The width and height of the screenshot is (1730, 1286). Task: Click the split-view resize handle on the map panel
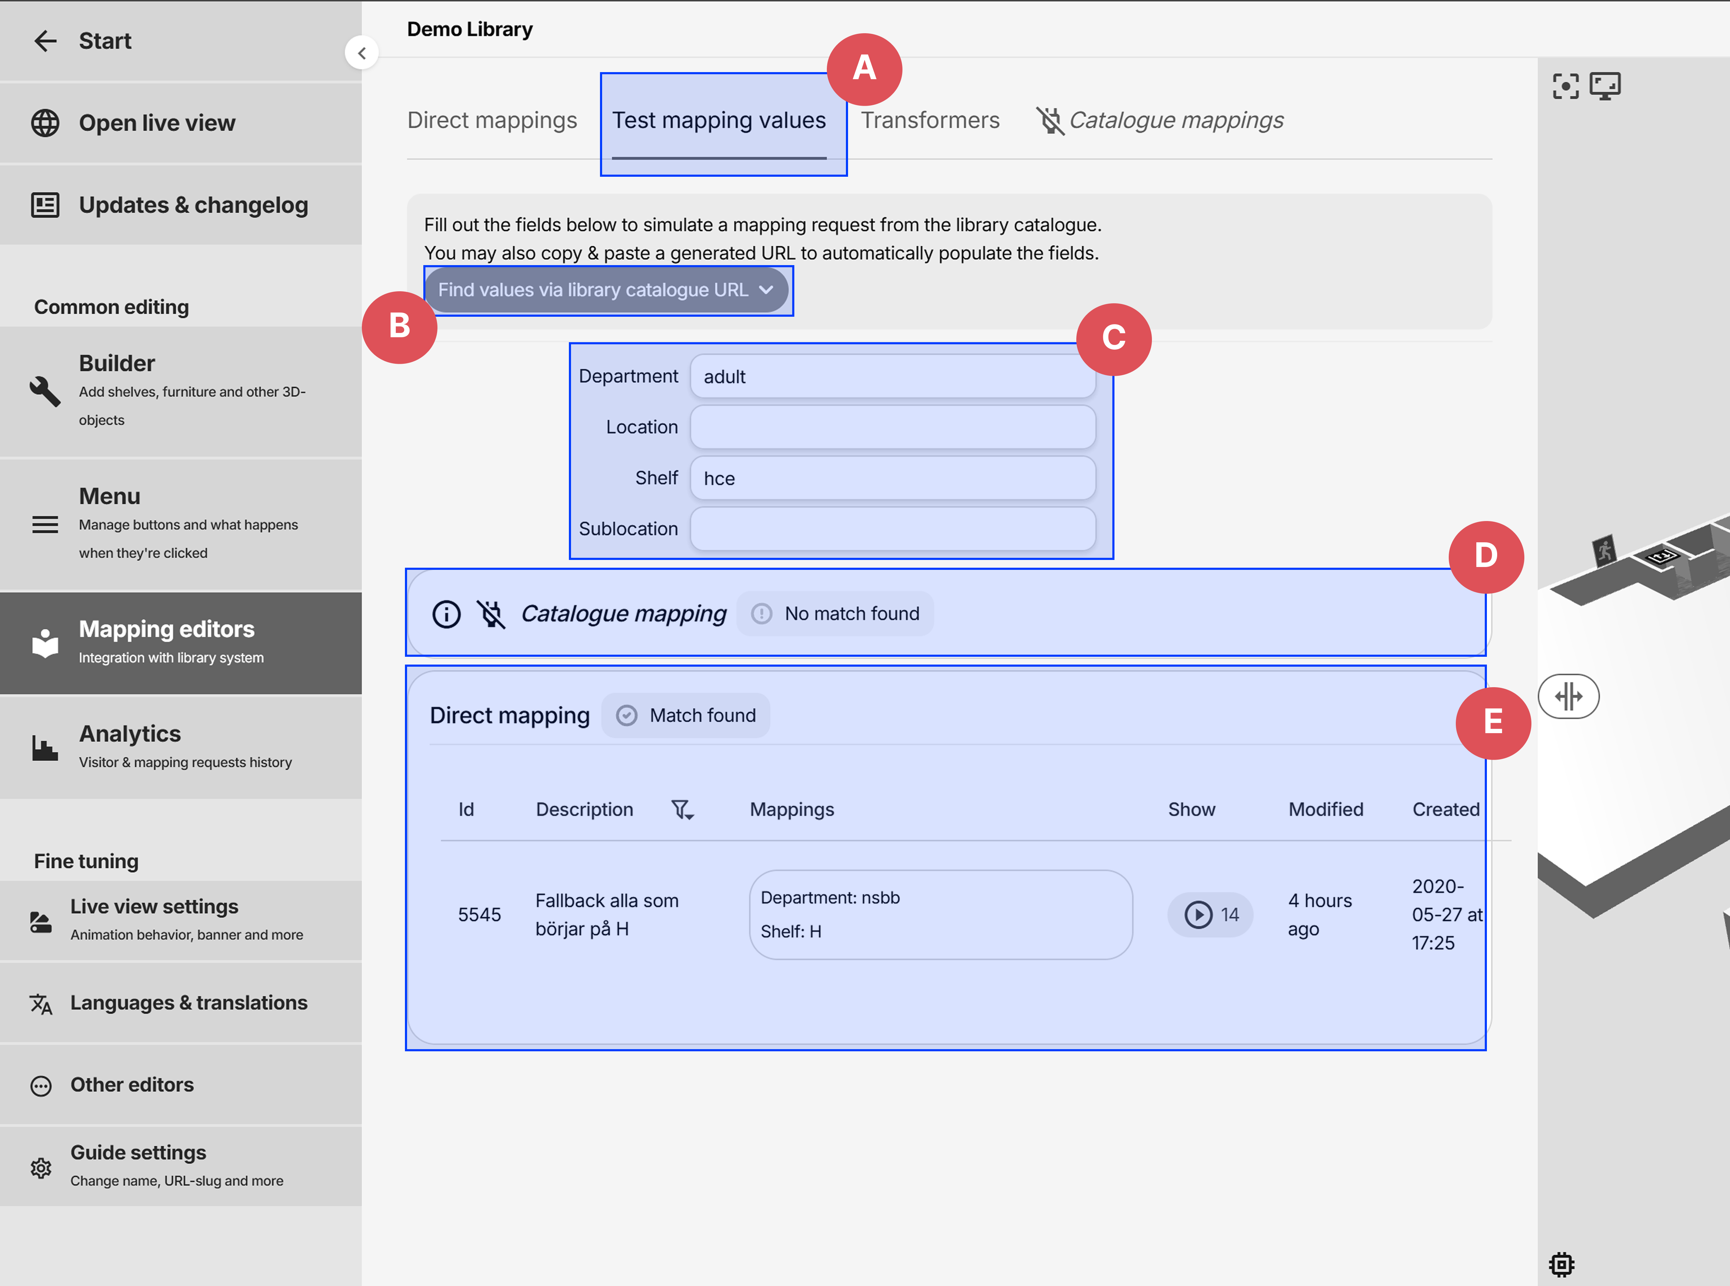tap(1569, 697)
